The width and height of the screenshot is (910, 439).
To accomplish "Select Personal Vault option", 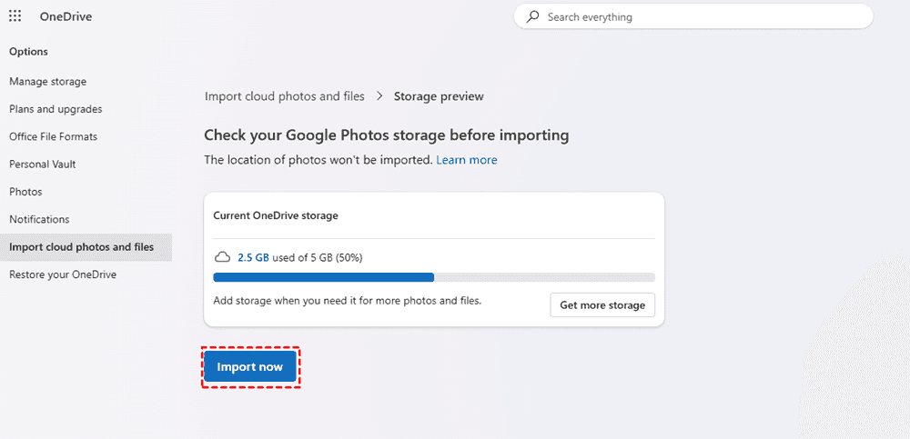I will point(43,165).
